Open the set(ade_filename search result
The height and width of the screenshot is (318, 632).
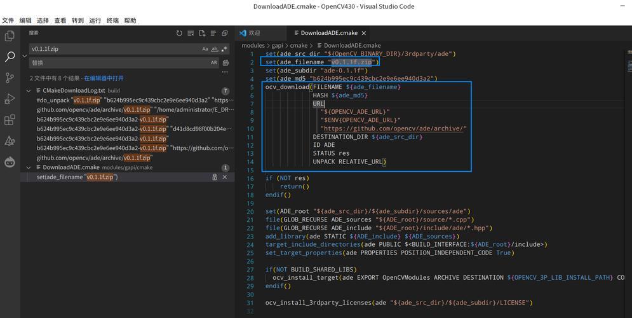[x=77, y=177]
